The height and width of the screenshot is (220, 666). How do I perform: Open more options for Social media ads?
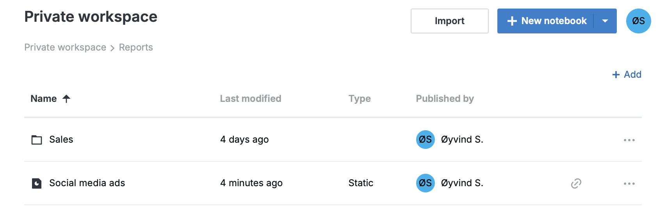(x=629, y=183)
